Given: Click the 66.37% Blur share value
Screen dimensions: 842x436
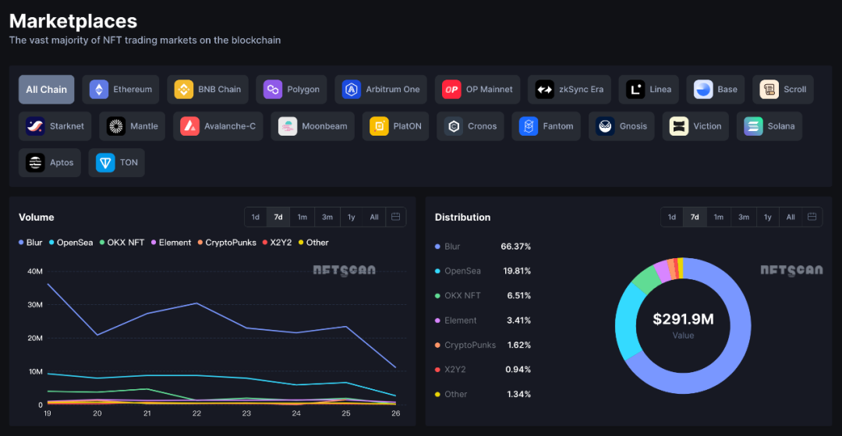Looking at the screenshot, I should [x=515, y=246].
